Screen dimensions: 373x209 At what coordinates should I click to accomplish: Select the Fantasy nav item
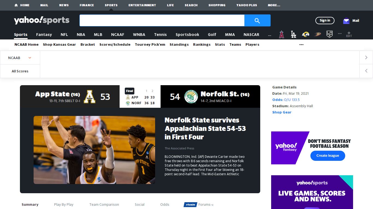click(x=44, y=35)
